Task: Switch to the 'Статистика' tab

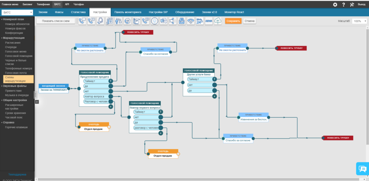Action: click(78, 12)
